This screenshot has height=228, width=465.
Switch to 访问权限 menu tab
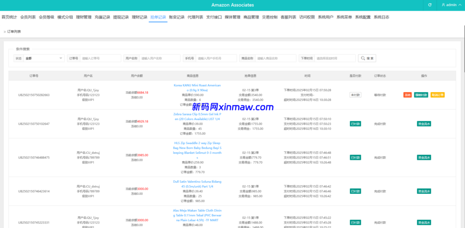pyautogui.click(x=307, y=17)
